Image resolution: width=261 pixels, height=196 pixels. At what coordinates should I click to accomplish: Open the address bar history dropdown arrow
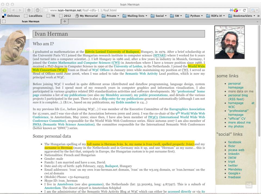coord(240,10)
